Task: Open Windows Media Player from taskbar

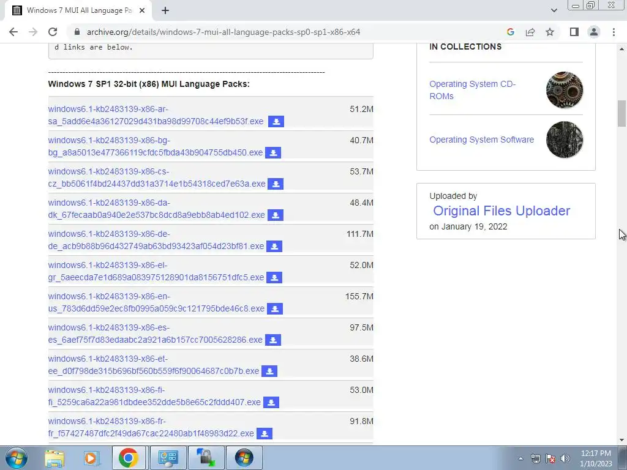Action: (x=91, y=458)
